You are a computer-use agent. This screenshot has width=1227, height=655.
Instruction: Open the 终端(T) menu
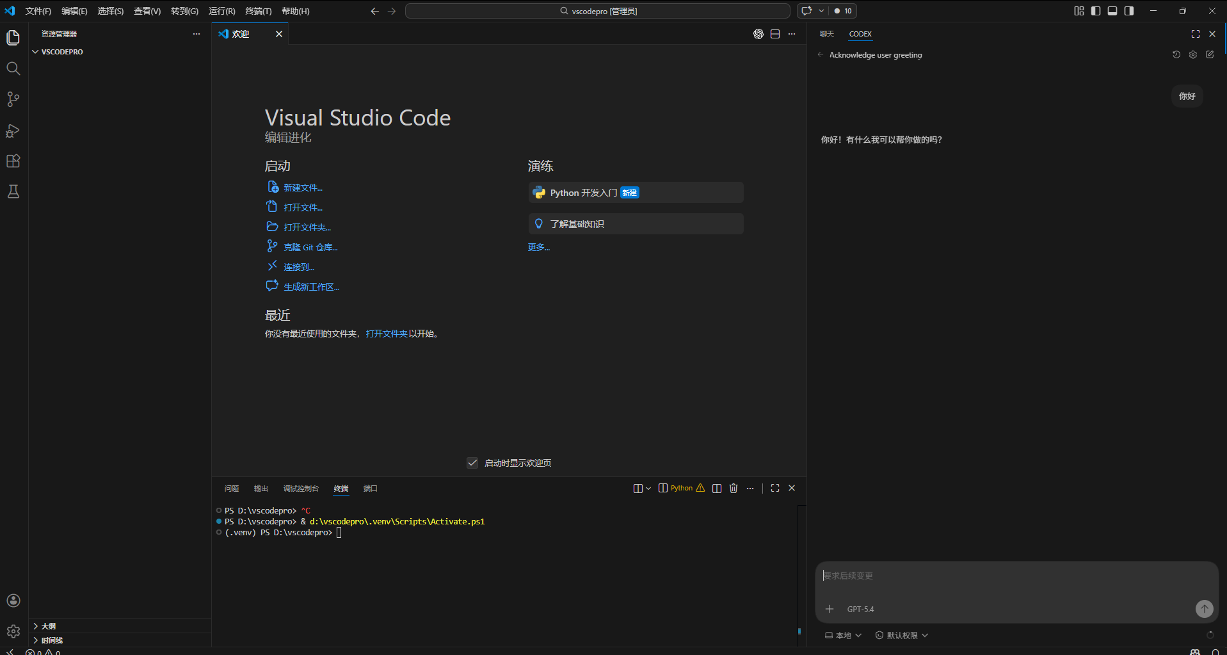point(259,11)
